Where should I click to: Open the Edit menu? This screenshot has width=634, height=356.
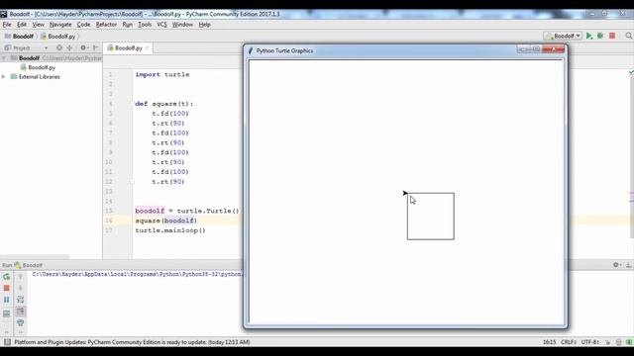(22, 25)
